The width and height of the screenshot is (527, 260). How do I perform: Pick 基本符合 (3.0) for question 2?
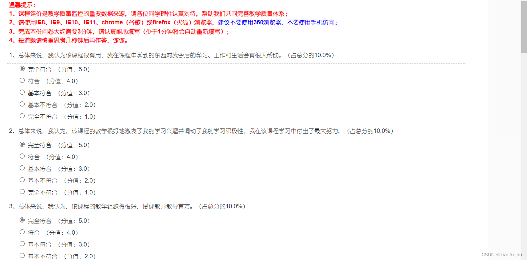(x=22, y=168)
